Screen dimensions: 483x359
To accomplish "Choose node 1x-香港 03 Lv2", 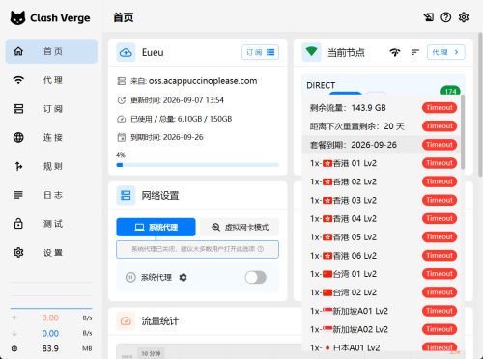I will pos(382,200).
